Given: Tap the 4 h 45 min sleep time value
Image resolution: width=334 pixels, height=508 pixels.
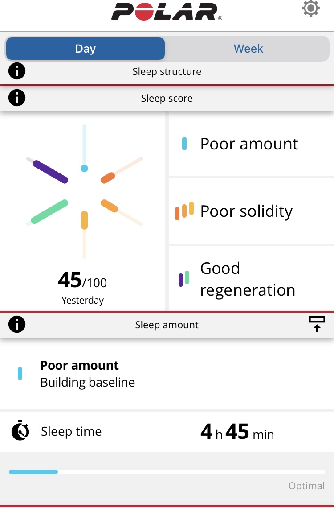Looking at the screenshot, I should point(237,432).
